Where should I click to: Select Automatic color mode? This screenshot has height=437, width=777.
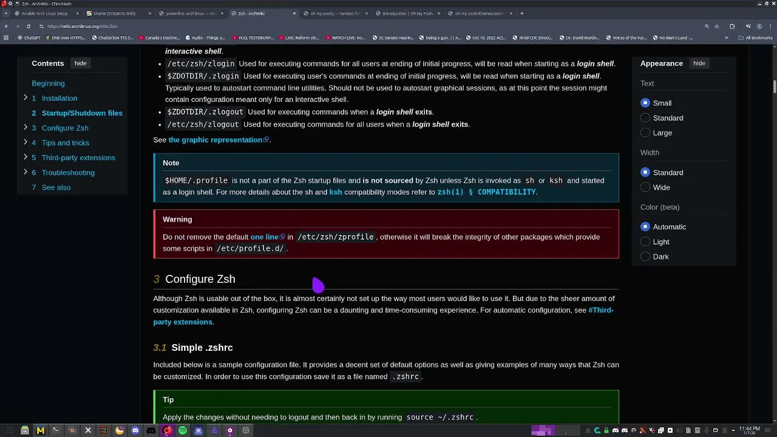point(645,227)
